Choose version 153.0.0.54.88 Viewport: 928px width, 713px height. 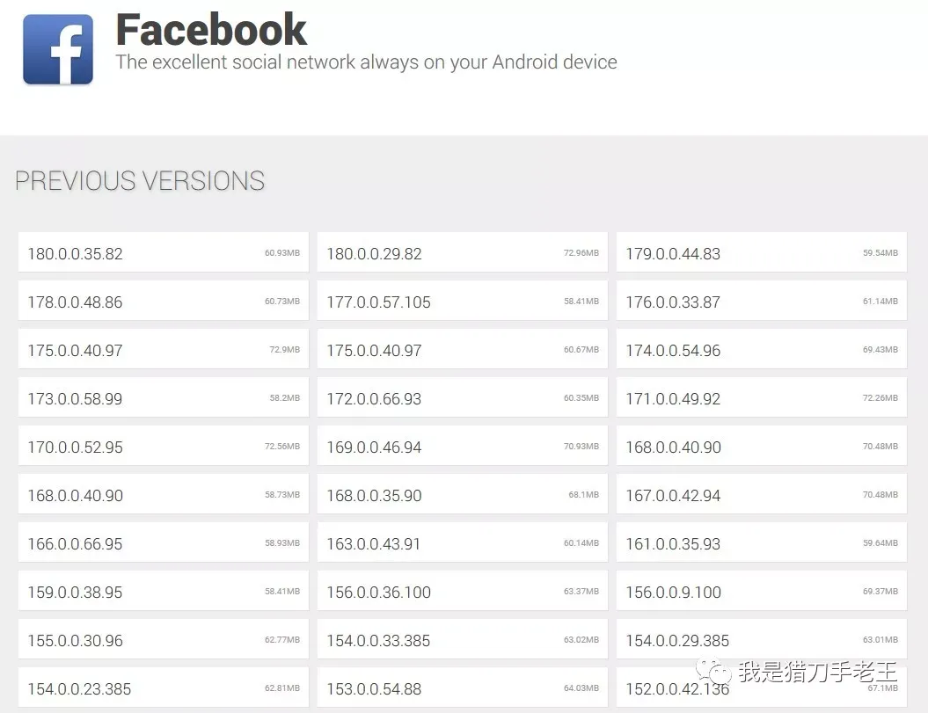[462, 688]
